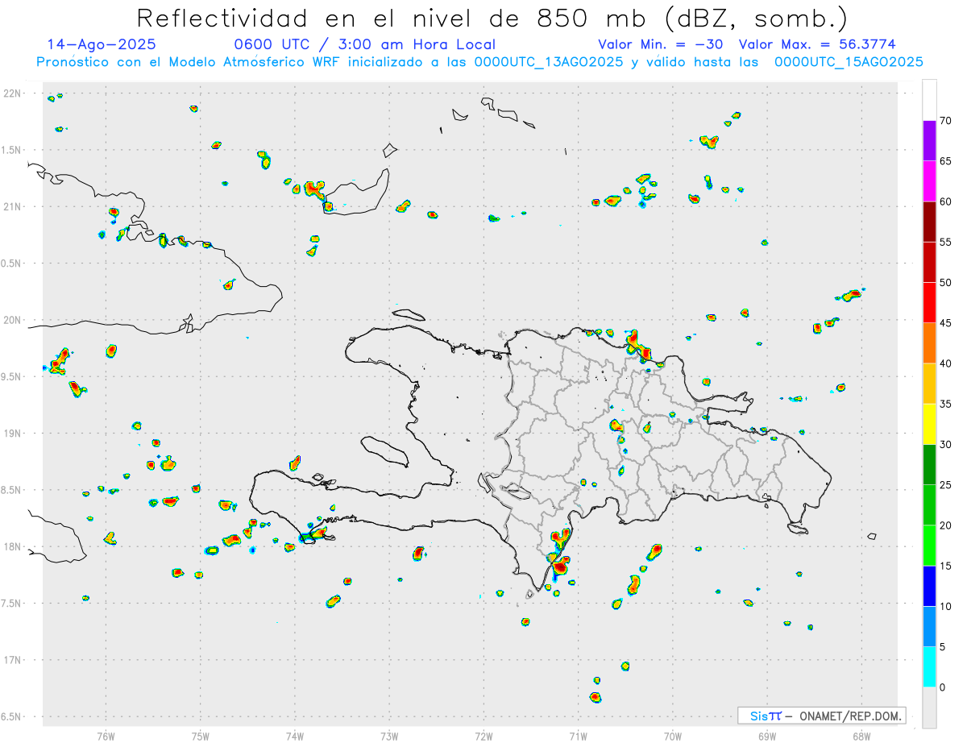Screen dimensions: 967x747
Task: Click the color scale value '25'
Action: pyautogui.click(x=946, y=485)
